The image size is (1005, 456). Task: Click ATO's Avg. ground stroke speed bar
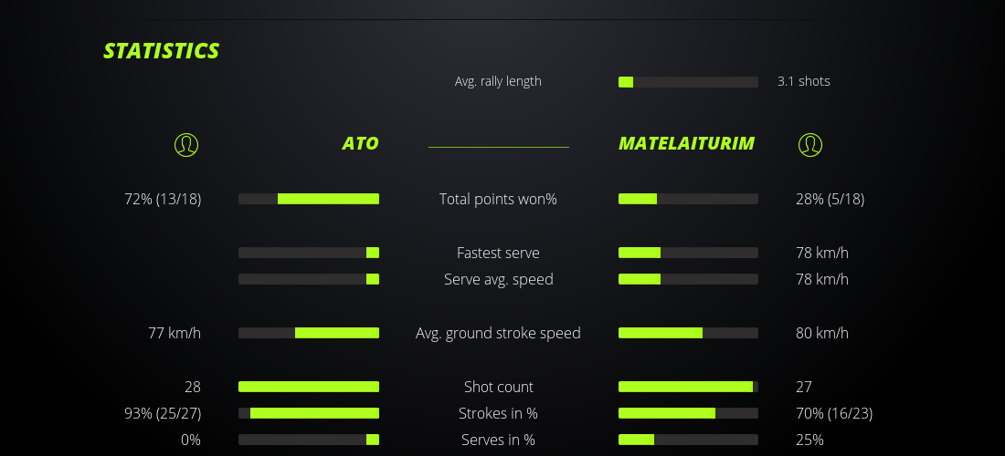(x=309, y=333)
